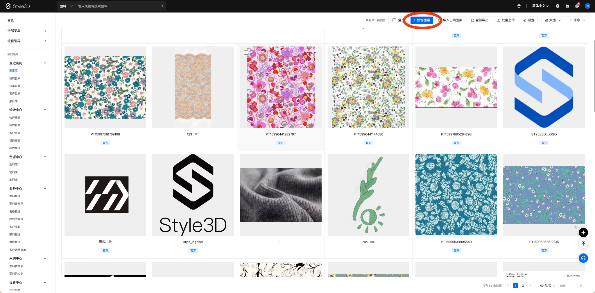The height and width of the screenshot is (293, 595).
Task: Expand the 流程引导 menu
Action: click(x=27, y=41)
